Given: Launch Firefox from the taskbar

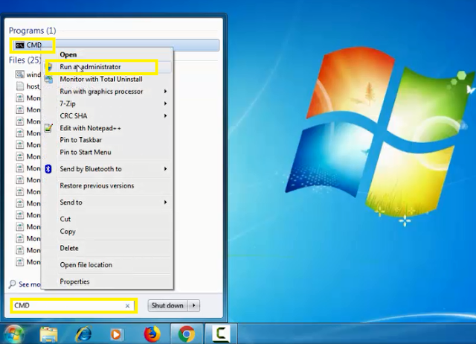Looking at the screenshot, I should click(152, 334).
